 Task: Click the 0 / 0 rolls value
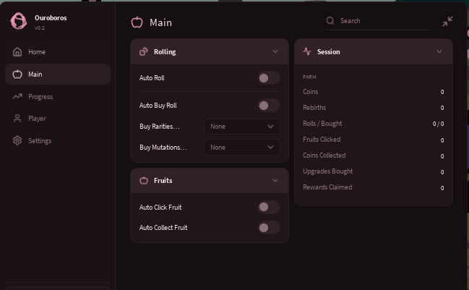coord(438,124)
